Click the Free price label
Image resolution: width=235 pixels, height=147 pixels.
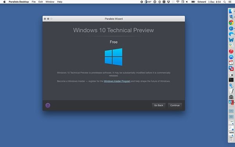tap(114, 42)
